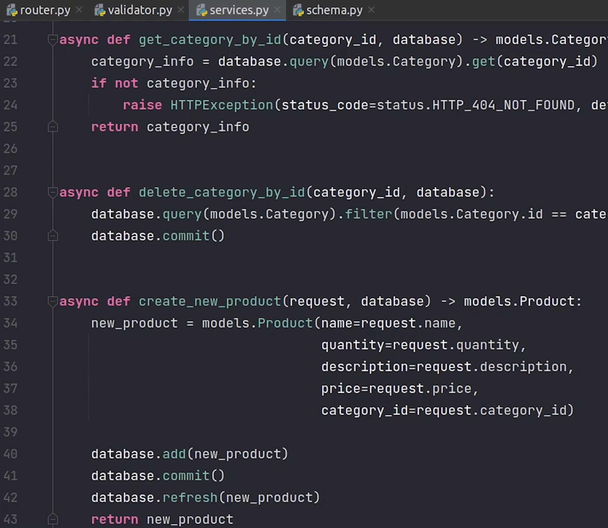Open the schema.py tab

[334, 11]
